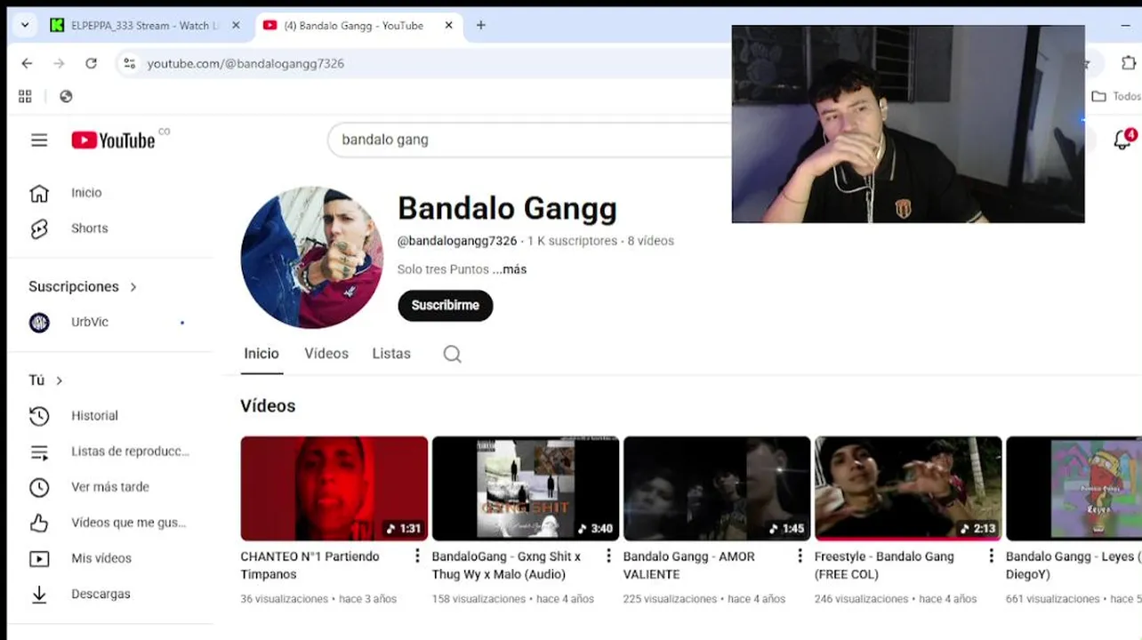Select the Inicio channel tab
1142x640 pixels.
tap(261, 354)
